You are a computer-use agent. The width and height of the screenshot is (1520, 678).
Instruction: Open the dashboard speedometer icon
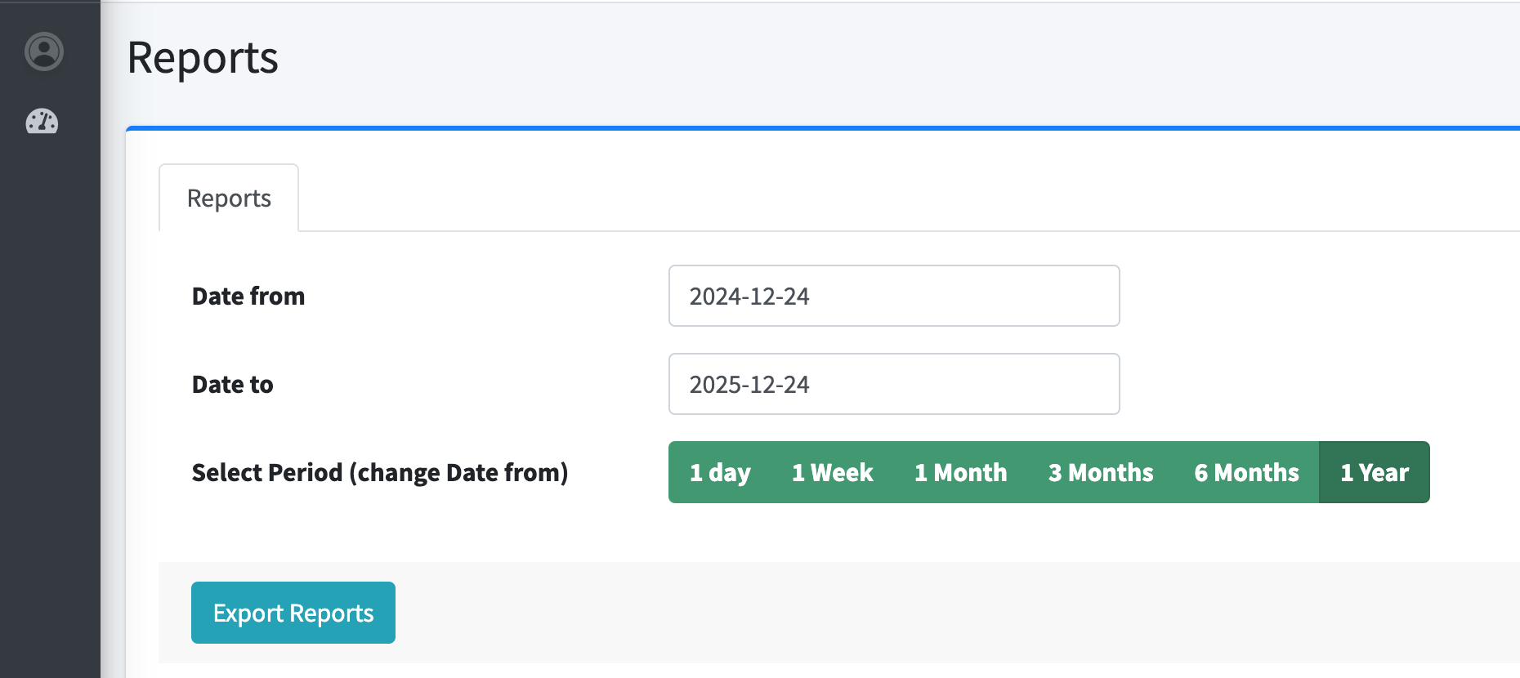(42, 122)
